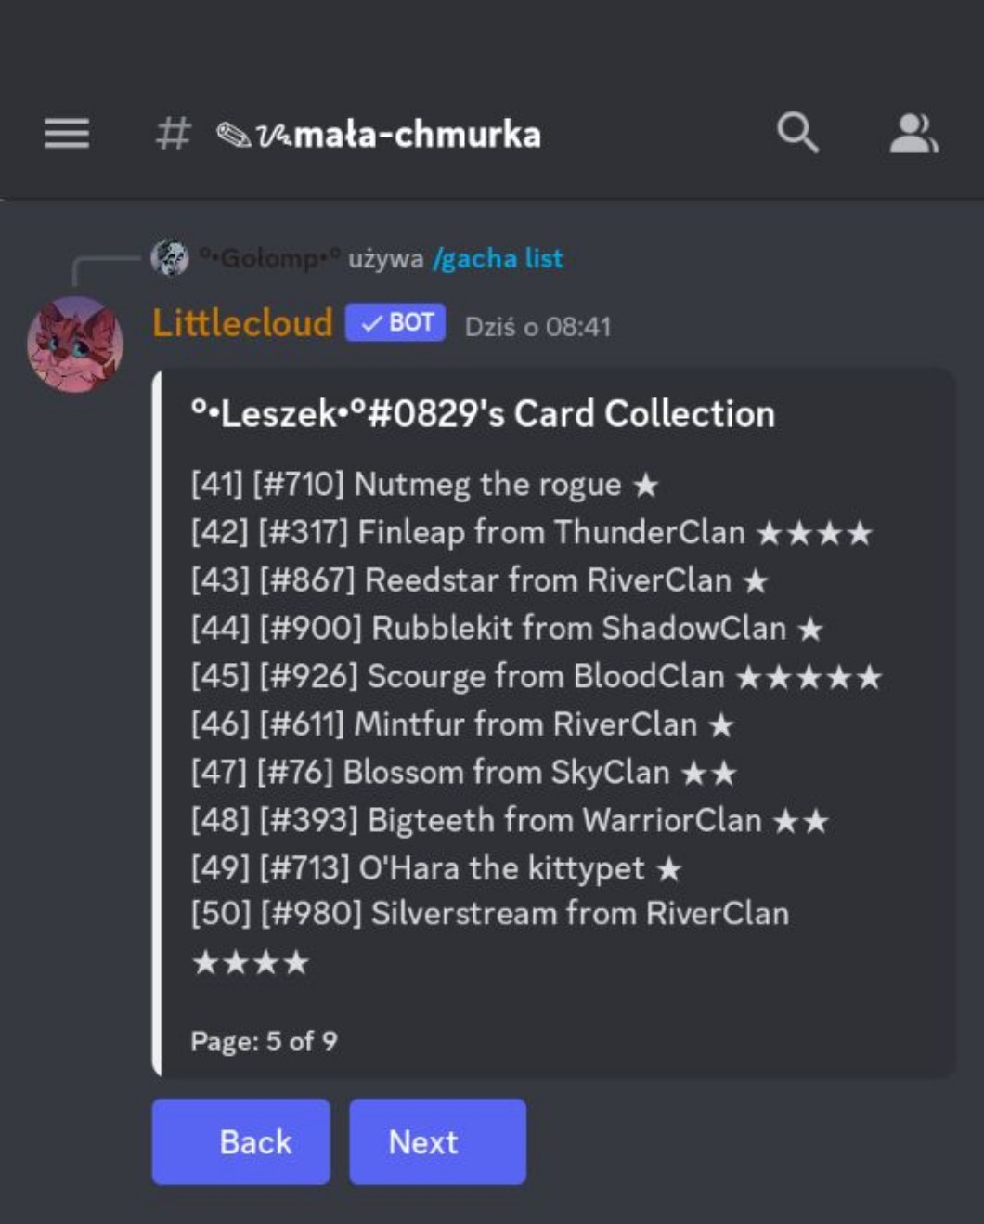Click the mała-chmurka channel title
Screen dimensions: 984x1224
point(379,135)
